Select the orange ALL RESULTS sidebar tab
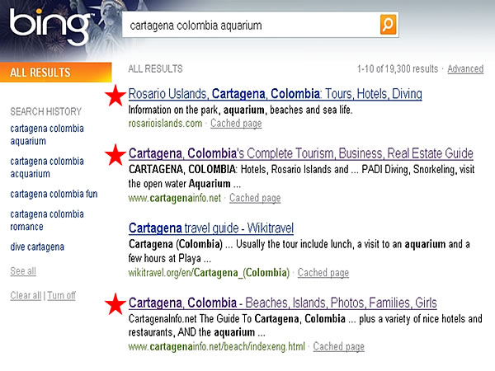Viewport: 495px width, 371px height. 55,73
